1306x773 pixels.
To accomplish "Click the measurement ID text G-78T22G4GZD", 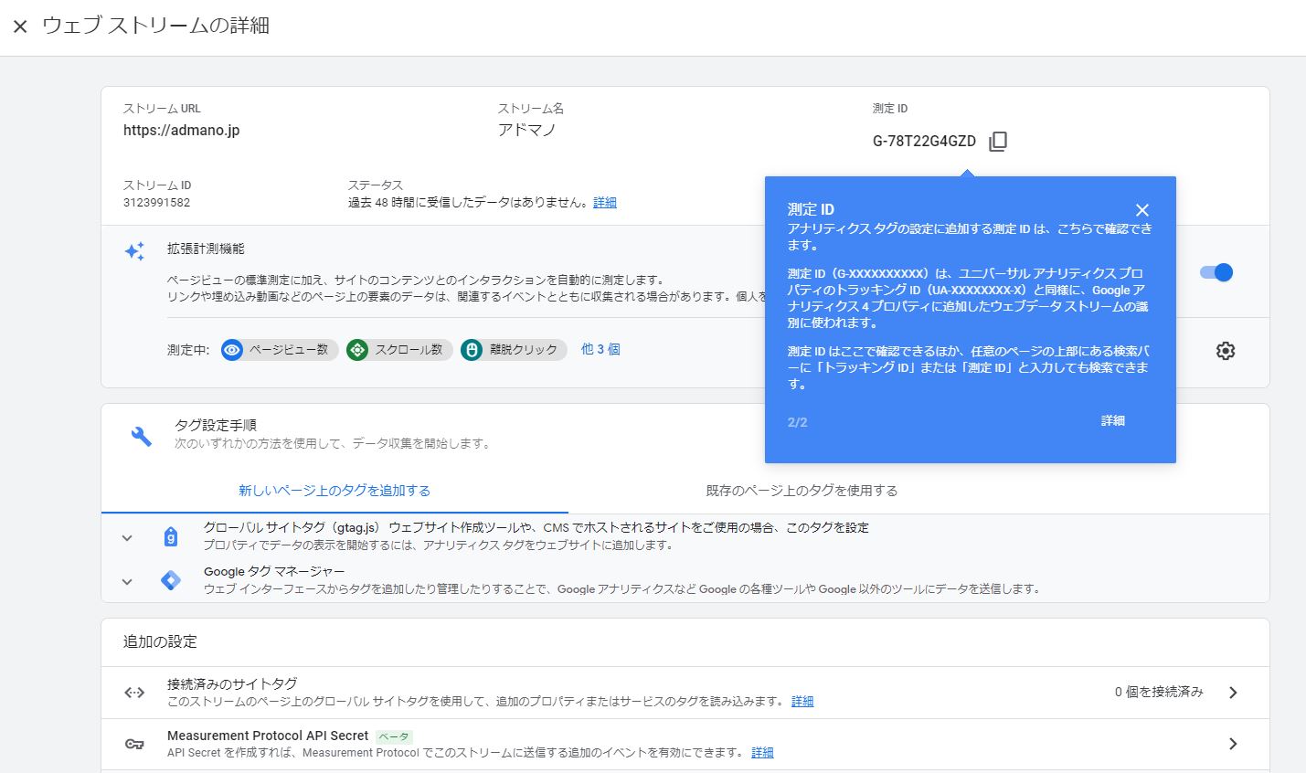I will pyautogui.click(x=924, y=142).
